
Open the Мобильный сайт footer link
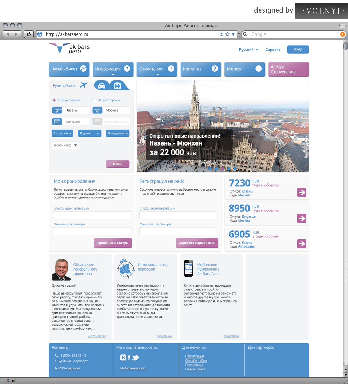point(133,368)
